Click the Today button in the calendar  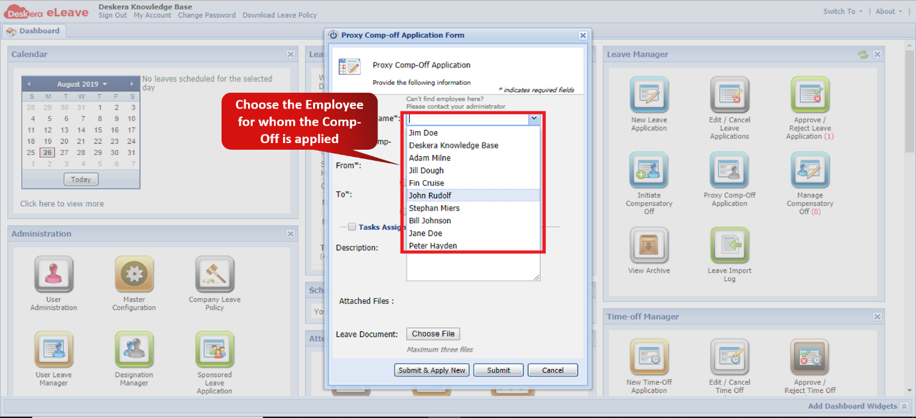coord(81,179)
